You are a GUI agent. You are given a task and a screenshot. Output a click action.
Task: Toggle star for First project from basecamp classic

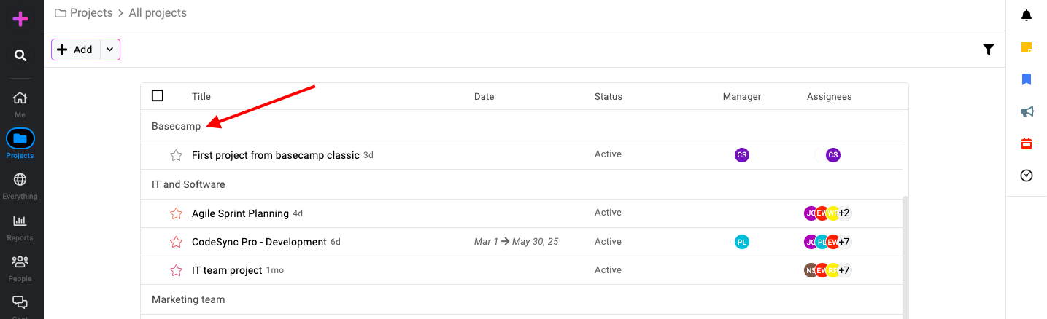(176, 155)
